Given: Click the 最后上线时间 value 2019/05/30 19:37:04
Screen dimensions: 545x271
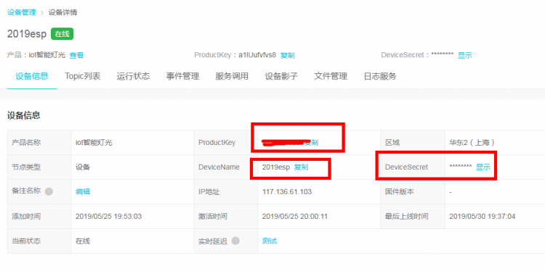Looking at the screenshot, I should [x=482, y=217].
